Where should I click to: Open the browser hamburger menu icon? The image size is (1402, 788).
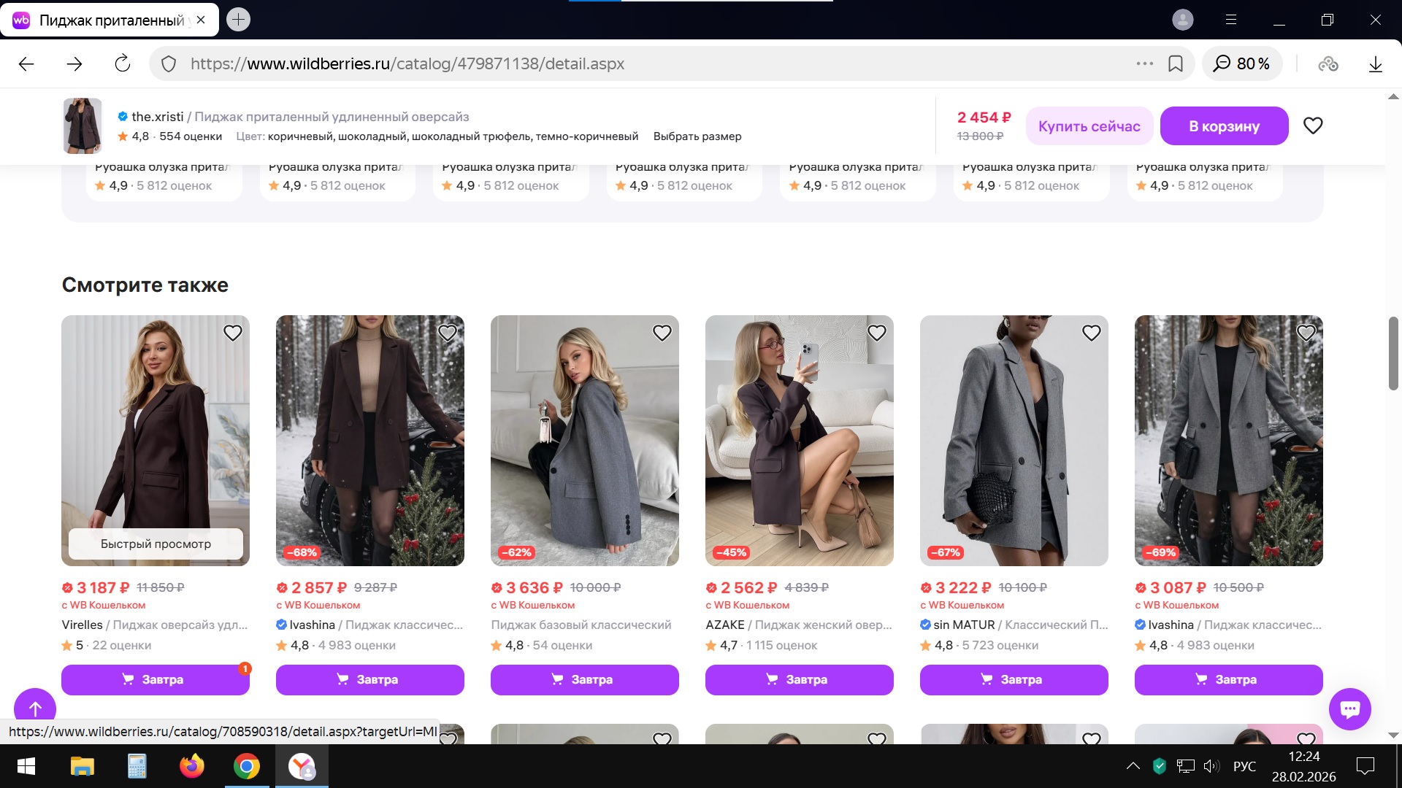[1231, 20]
